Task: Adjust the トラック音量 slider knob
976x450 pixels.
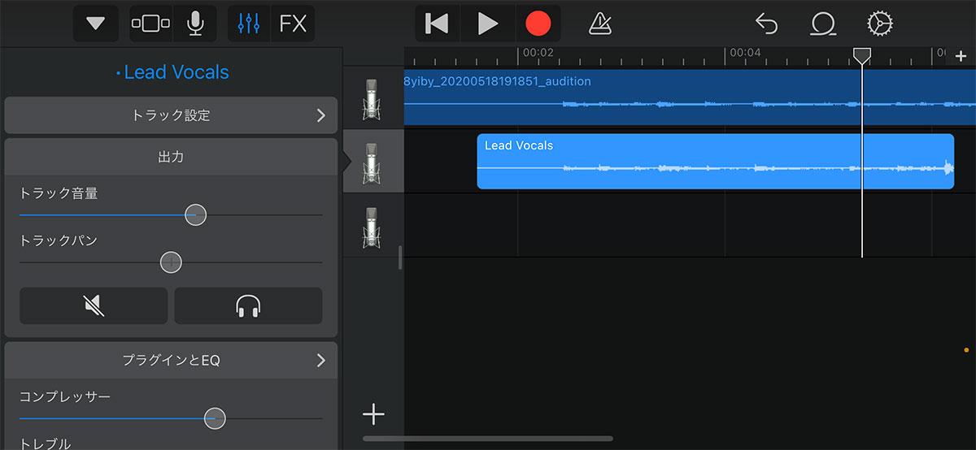Action: tap(195, 215)
